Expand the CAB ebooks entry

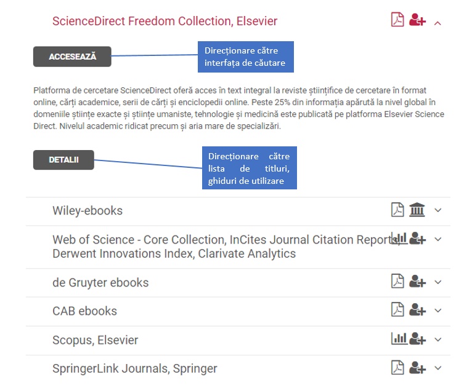[x=438, y=311]
